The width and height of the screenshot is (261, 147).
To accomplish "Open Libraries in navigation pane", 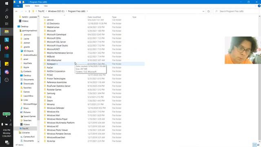I will pyautogui.click(x=26, y=133).
